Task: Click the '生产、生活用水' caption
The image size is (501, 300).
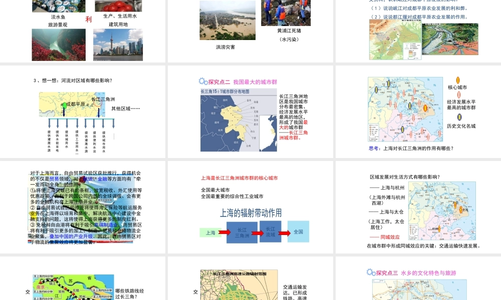Action: pyautogui.click(x=120, y=16)
